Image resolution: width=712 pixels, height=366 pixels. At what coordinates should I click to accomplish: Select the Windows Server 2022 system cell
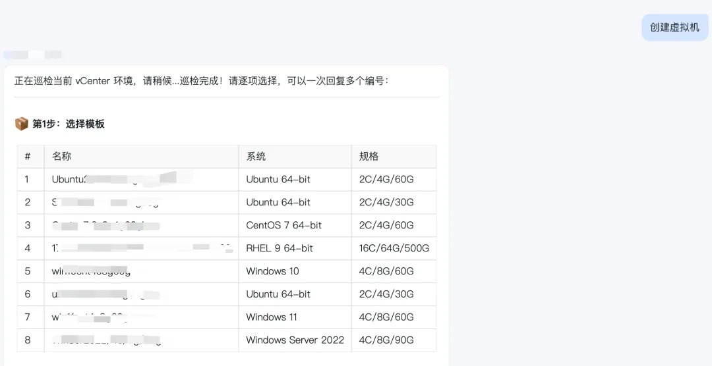(295, 340)
